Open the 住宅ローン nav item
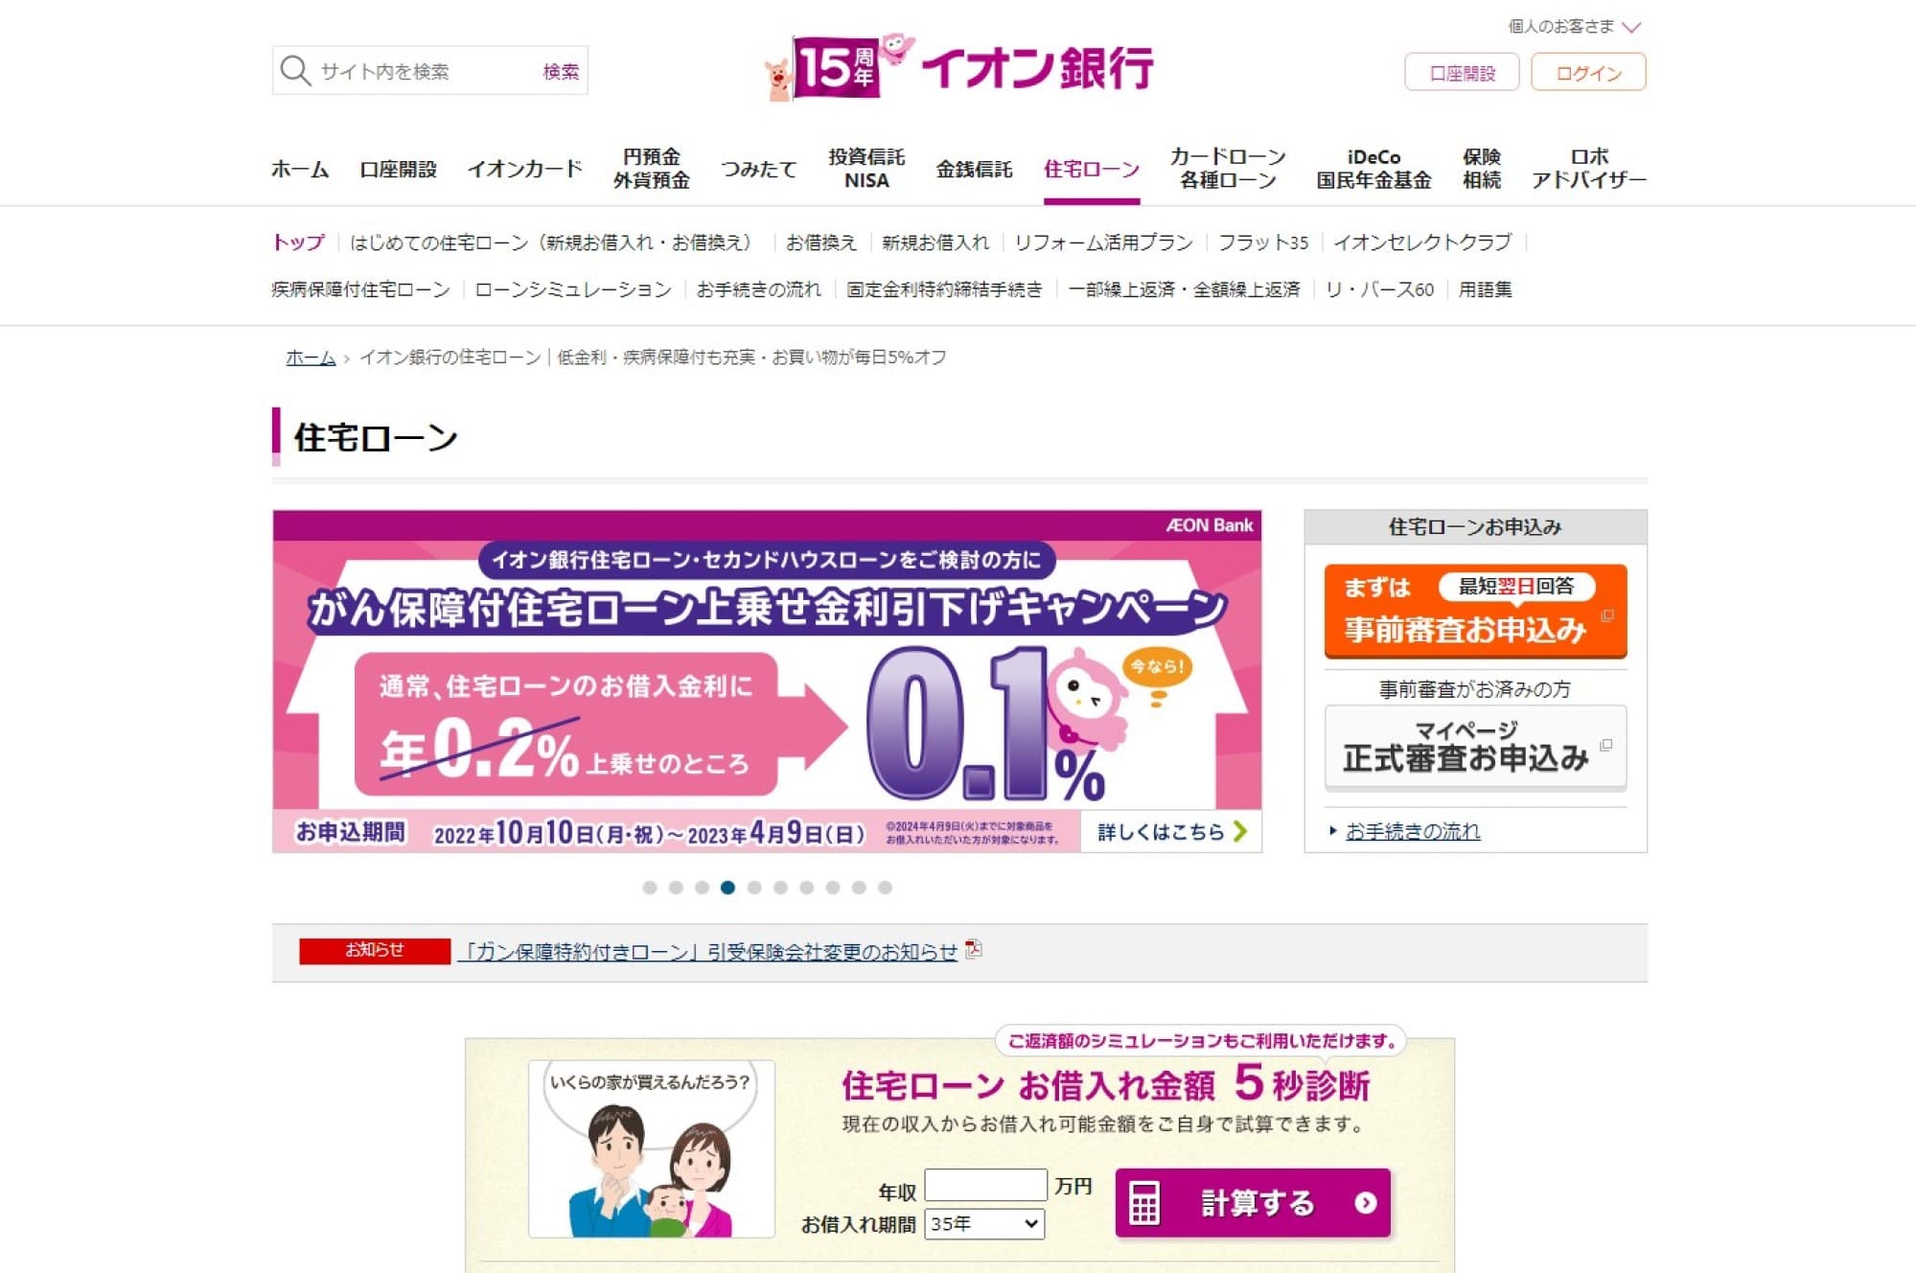This screenshot has width=1916, height=1273. point(1092,169)
